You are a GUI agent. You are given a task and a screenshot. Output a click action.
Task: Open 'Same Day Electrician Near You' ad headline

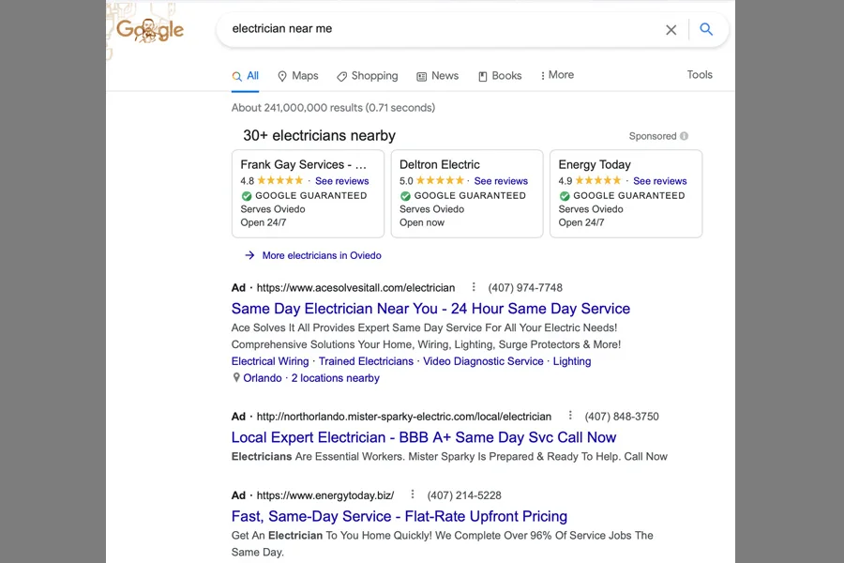click(430, 309)
